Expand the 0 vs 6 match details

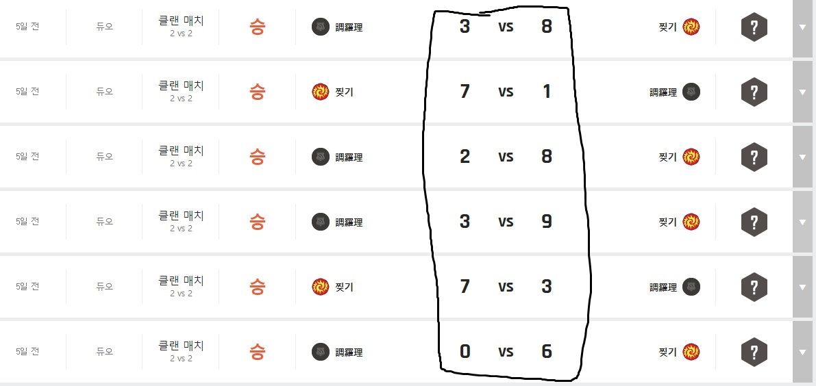(802, 352)
